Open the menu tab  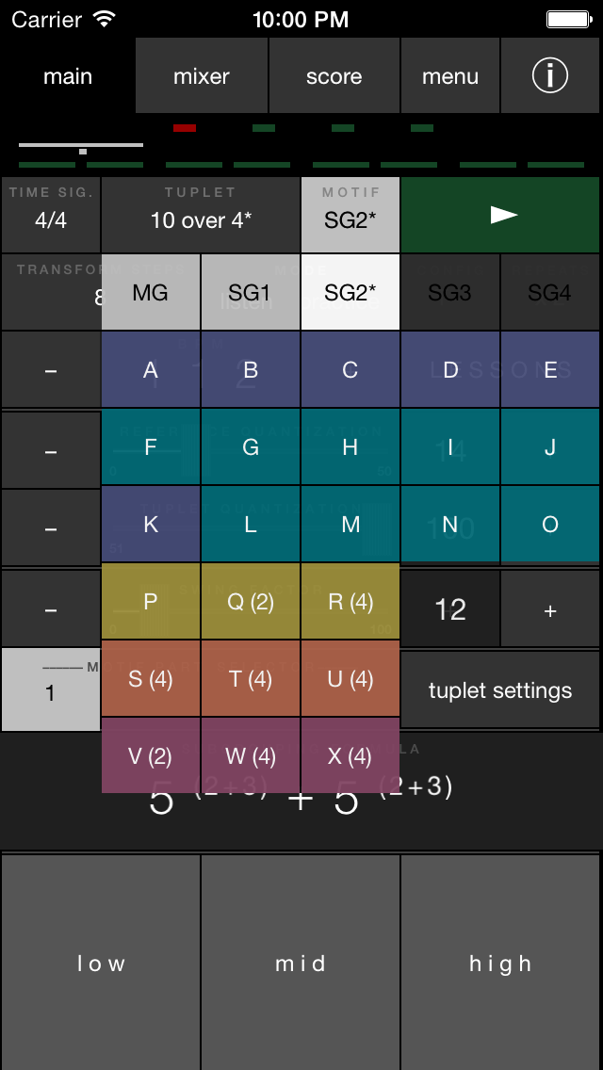pos(450,75)
